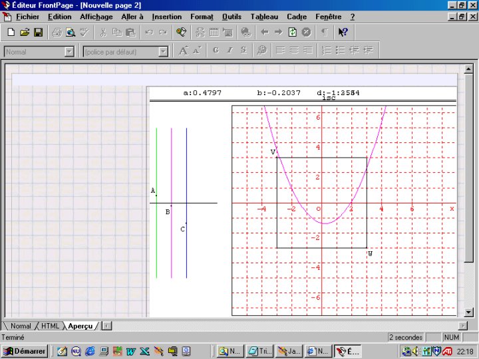This screenshot has height=359, width=479.
Task: Go back with left arrow icon
Action: coord(265,32)
